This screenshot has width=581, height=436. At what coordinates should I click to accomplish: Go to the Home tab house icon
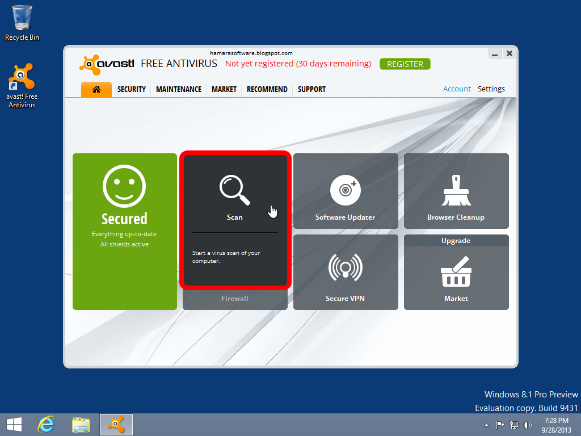(x=96, y=89)
